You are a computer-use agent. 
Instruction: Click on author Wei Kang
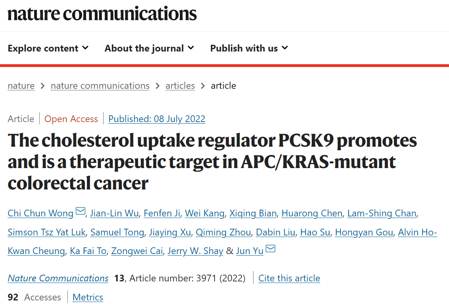[204, 213]
